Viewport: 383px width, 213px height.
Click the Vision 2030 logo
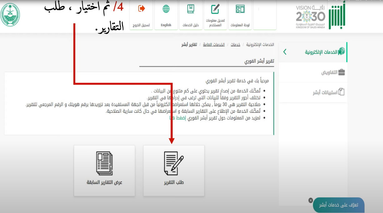tap(311, 17)
